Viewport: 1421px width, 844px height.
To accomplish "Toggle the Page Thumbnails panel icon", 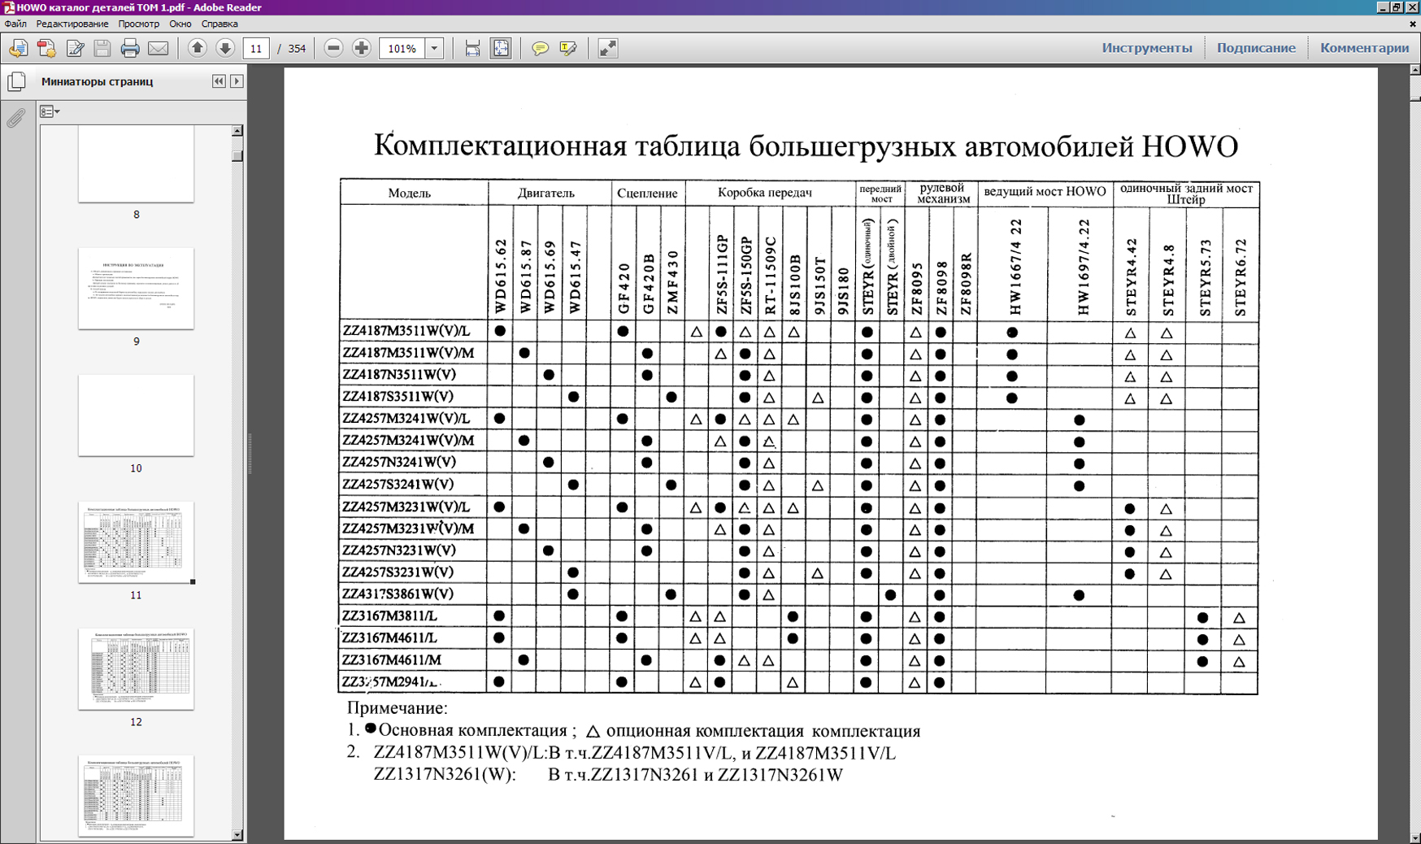I will pos(16,81).
